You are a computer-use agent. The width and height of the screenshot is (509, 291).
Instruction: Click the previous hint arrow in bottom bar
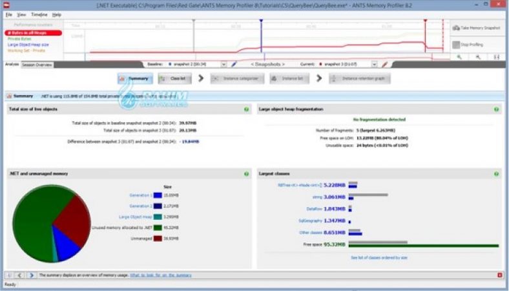[x=20, y=275]
